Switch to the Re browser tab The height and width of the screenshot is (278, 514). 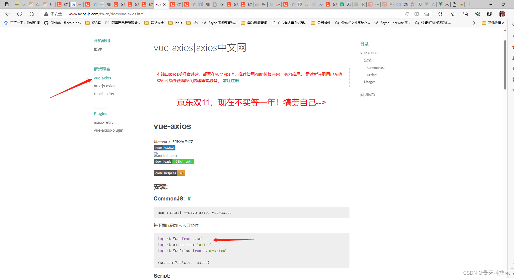coord(218,4)
